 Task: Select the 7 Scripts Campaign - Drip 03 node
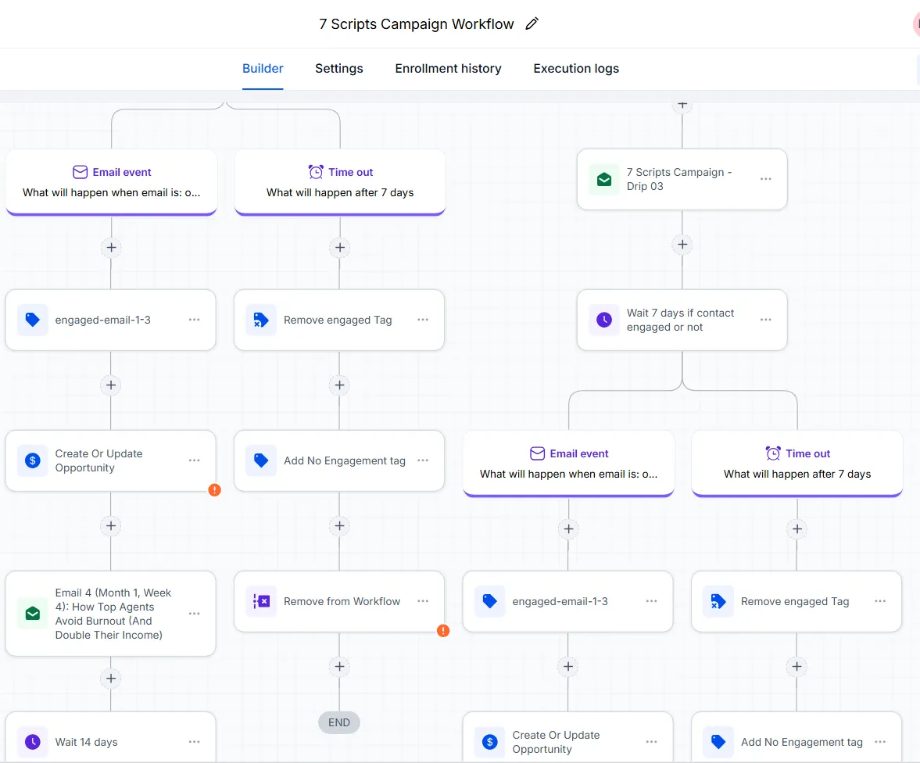point(682,179)
